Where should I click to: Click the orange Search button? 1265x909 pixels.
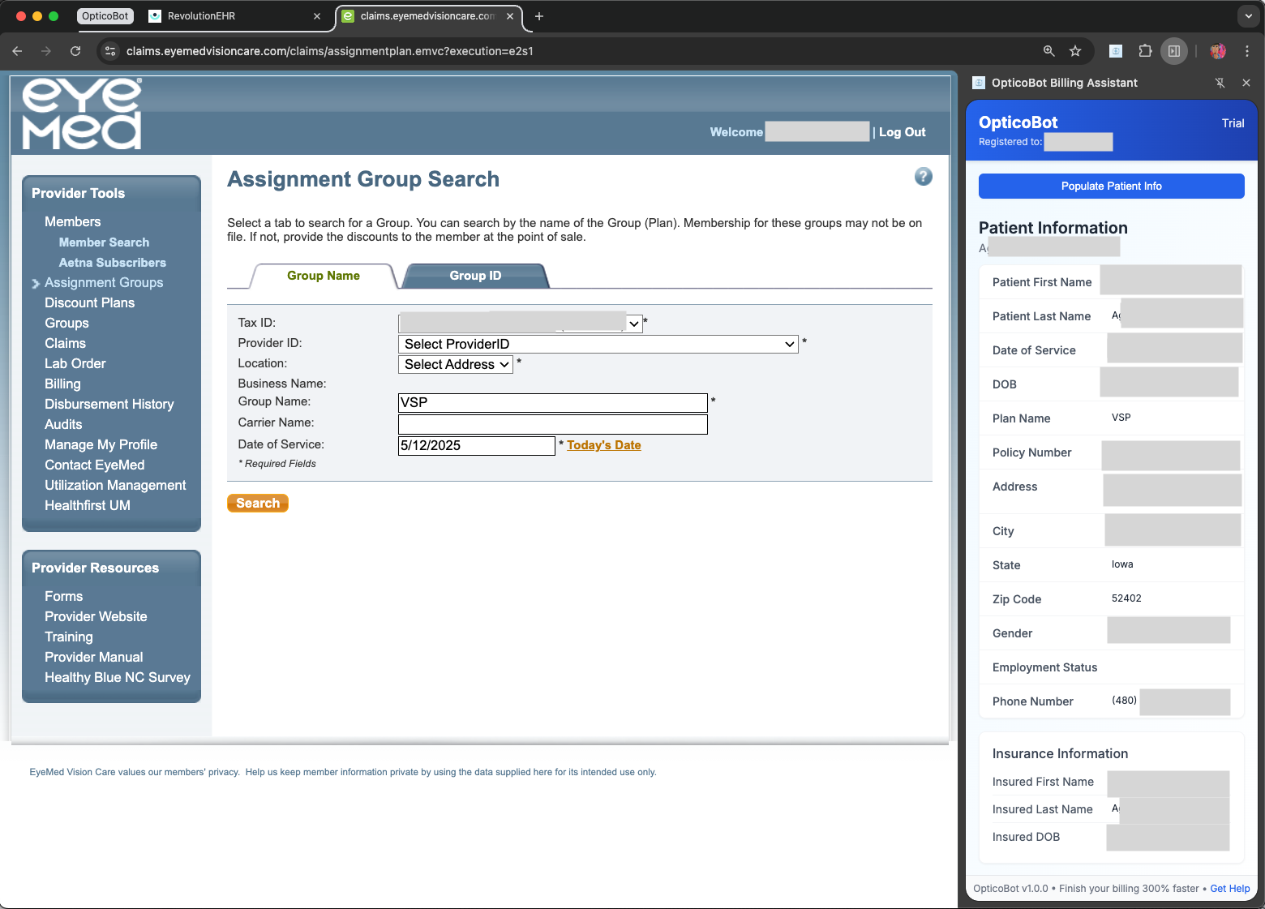click(257, 503)
